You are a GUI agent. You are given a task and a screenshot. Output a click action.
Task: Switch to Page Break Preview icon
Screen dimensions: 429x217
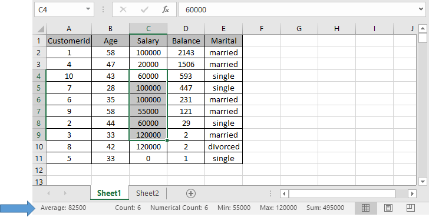click(x=410, y=208)
